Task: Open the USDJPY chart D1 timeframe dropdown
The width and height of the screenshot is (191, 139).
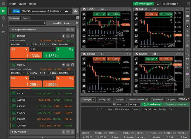Action: click(103, 9)
